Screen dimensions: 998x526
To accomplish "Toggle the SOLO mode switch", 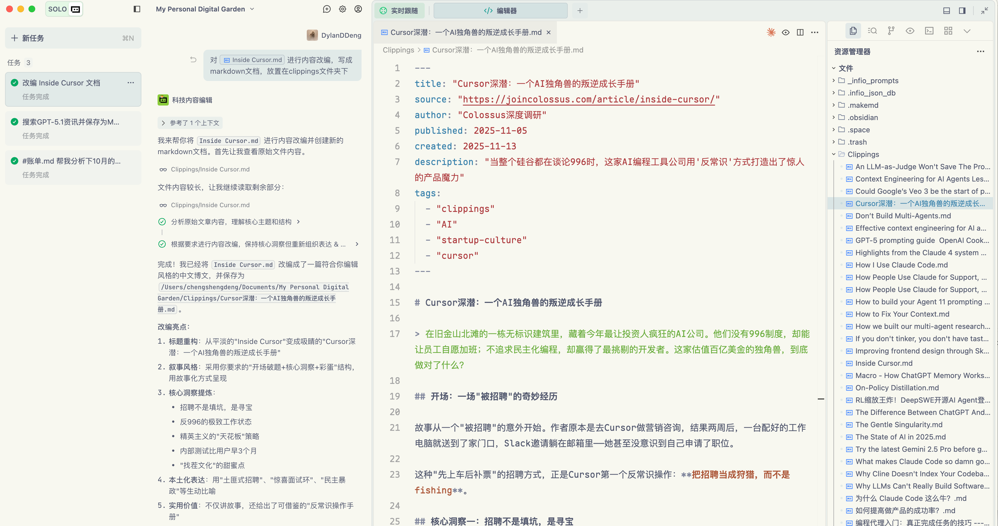I will pyautogui.click(x=64, y=9).
